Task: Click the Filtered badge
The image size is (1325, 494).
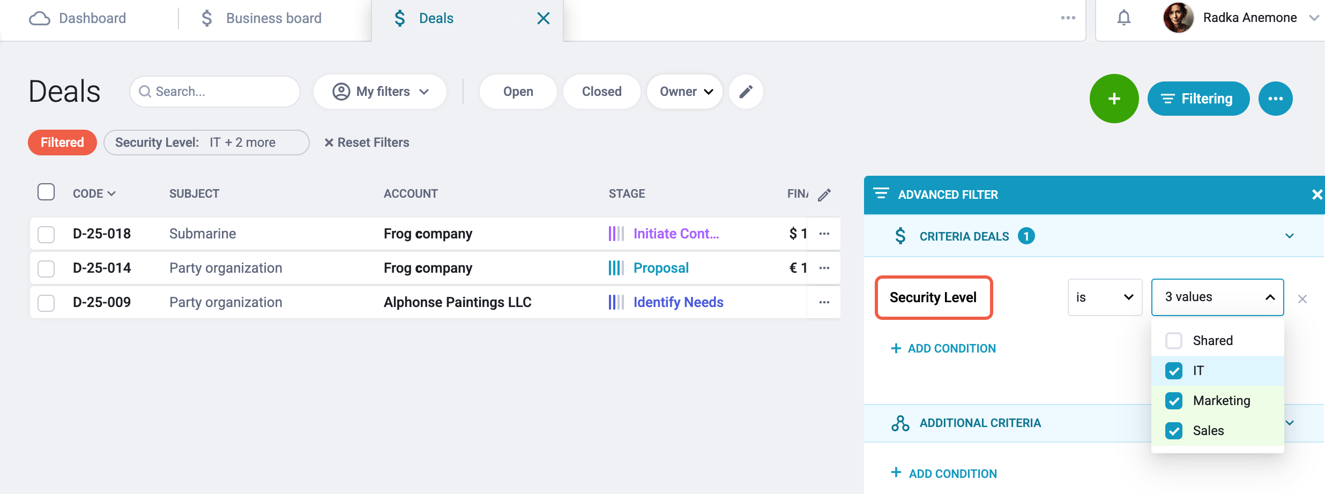Action: tap(62, 143)
